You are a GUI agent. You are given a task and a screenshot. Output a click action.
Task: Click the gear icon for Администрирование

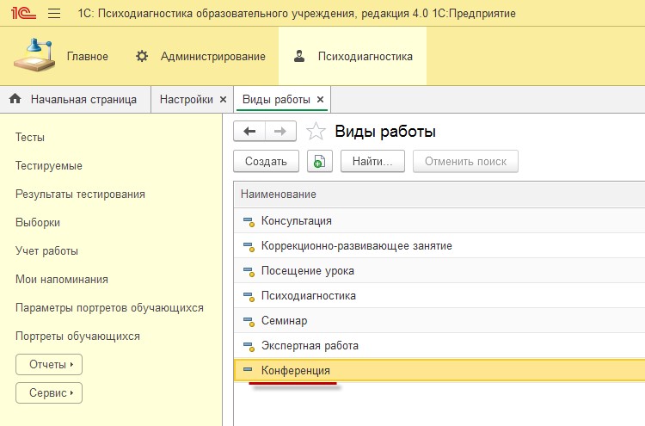pyautogui.click(x=142, y=56)
